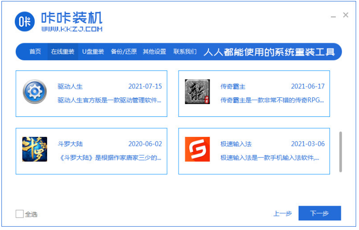This screenshot has width=359, height=230.
Task: Click the 驱动人生 gear icon
Action: 35,92
